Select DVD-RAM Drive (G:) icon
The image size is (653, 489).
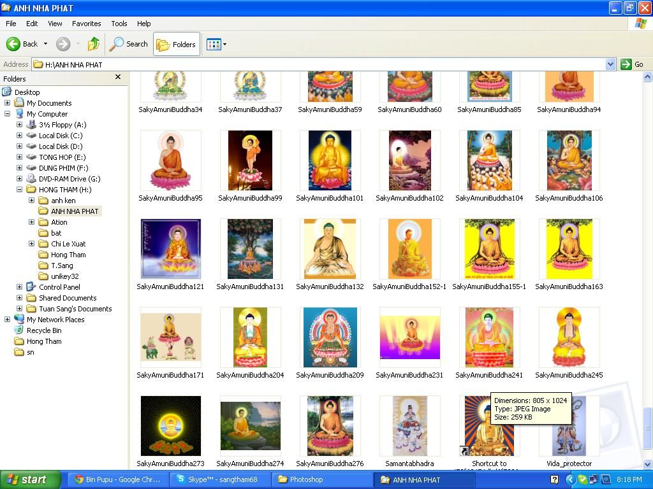(31, 179)
